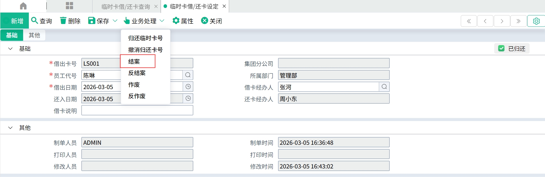545x177 pixels.
Task: Click the 查询 search toolbar button
Action: click(42, 21)
